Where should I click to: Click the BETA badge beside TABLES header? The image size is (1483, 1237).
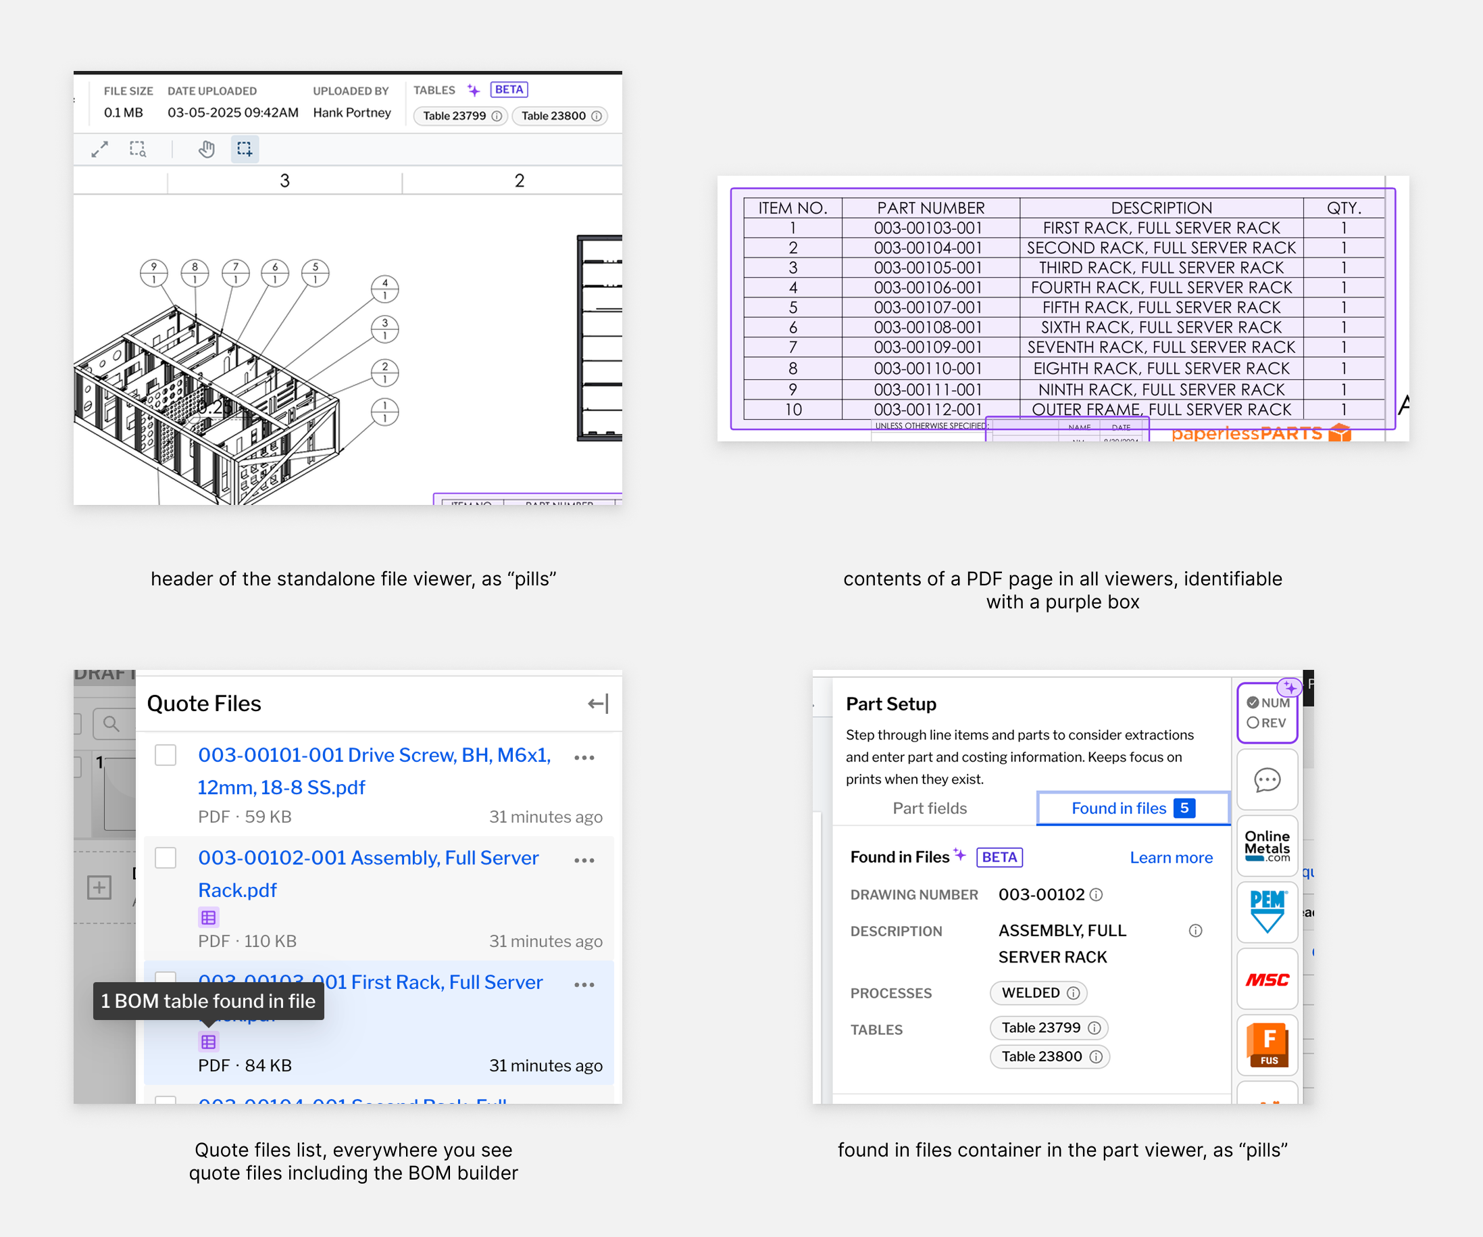click(509, 90)
